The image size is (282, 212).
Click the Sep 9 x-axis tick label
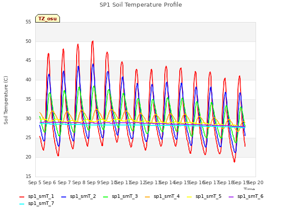pos(93,182)
